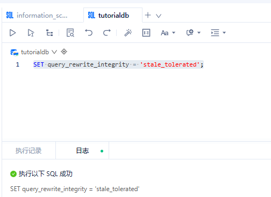The image size is (271, 197).
Task: Open the tutorialdb database selector
Action: point(39,52)
